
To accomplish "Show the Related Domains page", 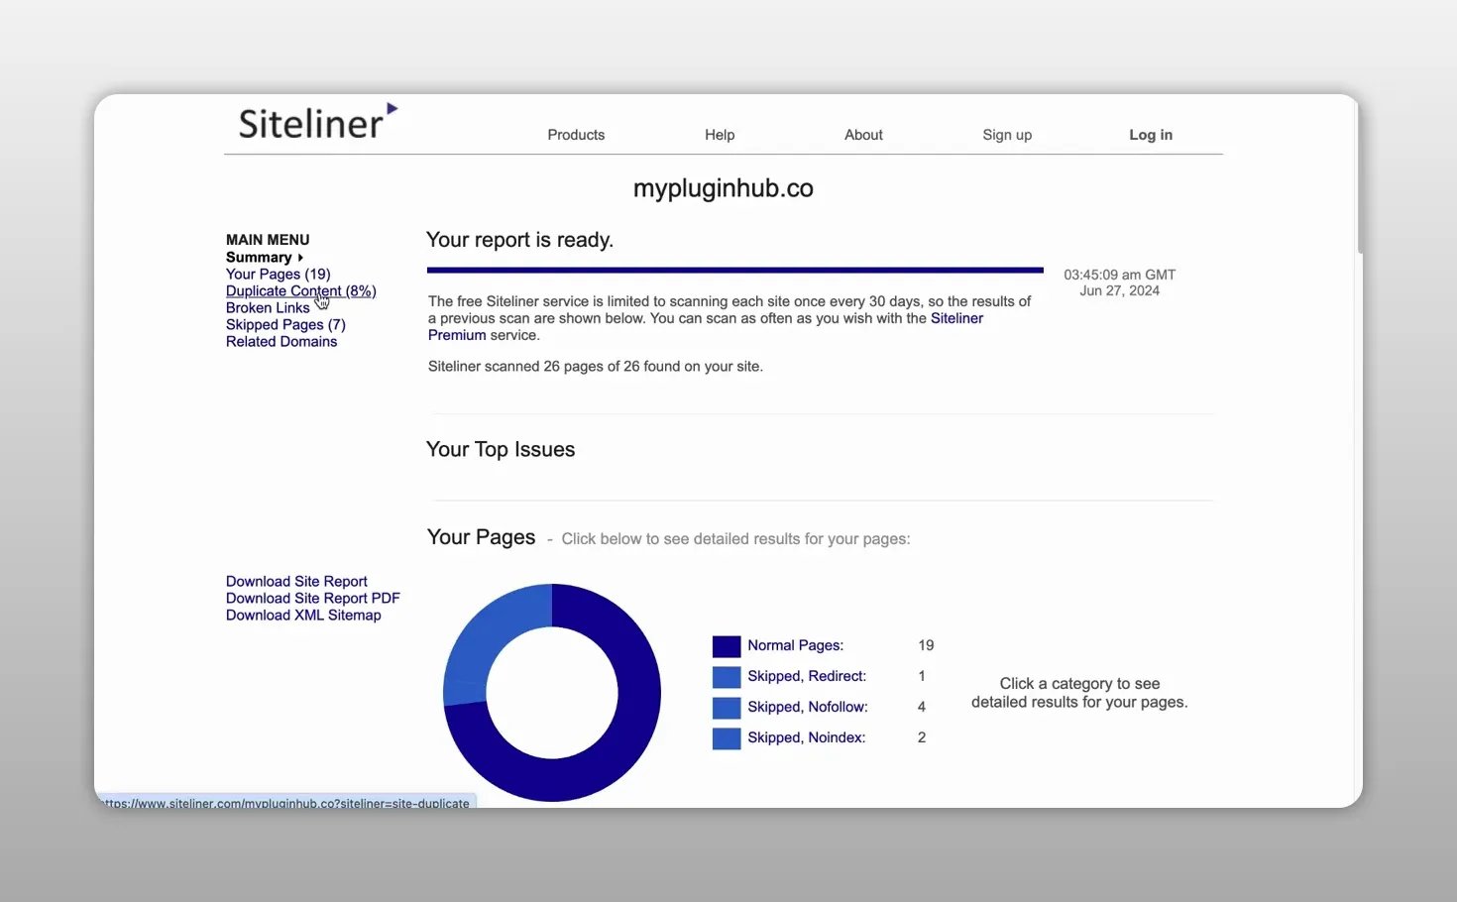I will (281, 342).
